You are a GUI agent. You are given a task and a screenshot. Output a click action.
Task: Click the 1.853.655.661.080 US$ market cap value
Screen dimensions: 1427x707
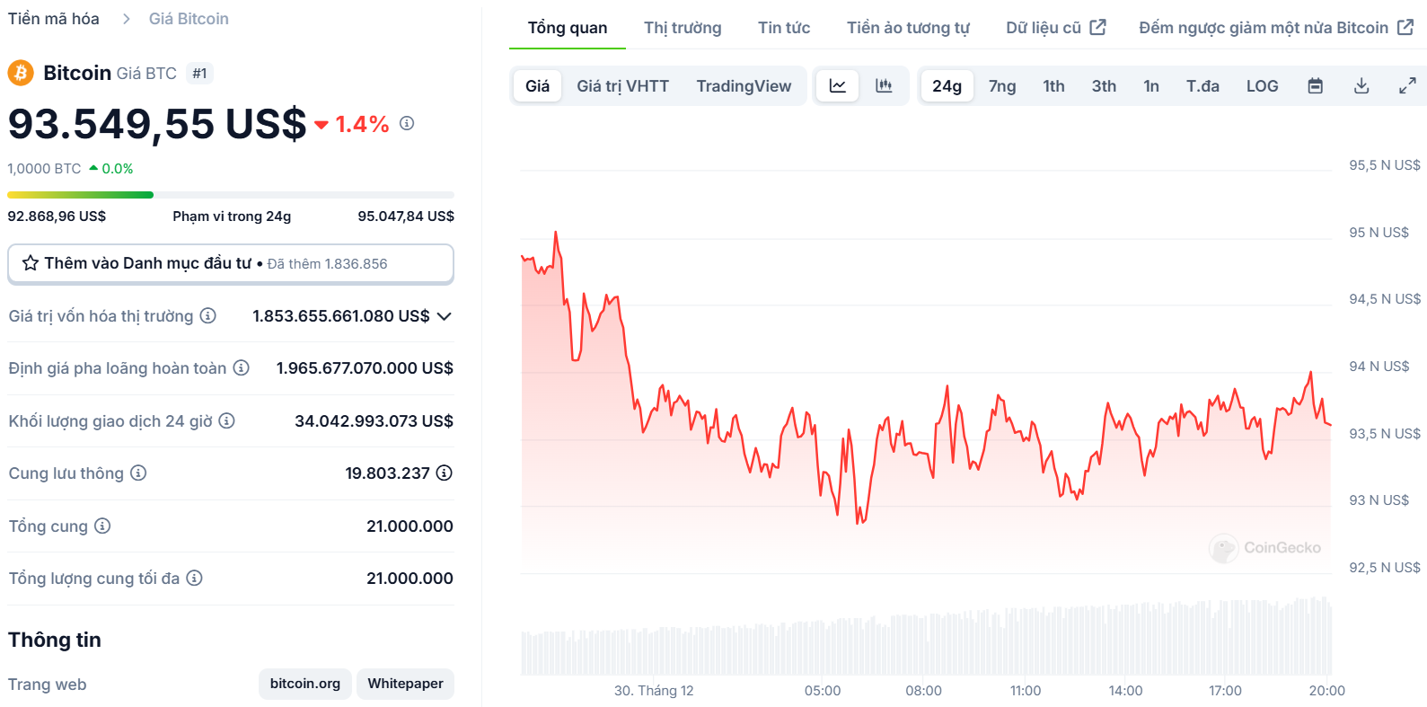[341, 316]
